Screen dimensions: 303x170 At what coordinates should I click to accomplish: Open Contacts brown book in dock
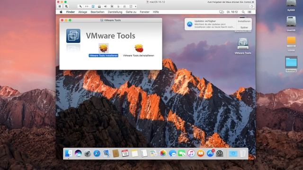(116, 153)
